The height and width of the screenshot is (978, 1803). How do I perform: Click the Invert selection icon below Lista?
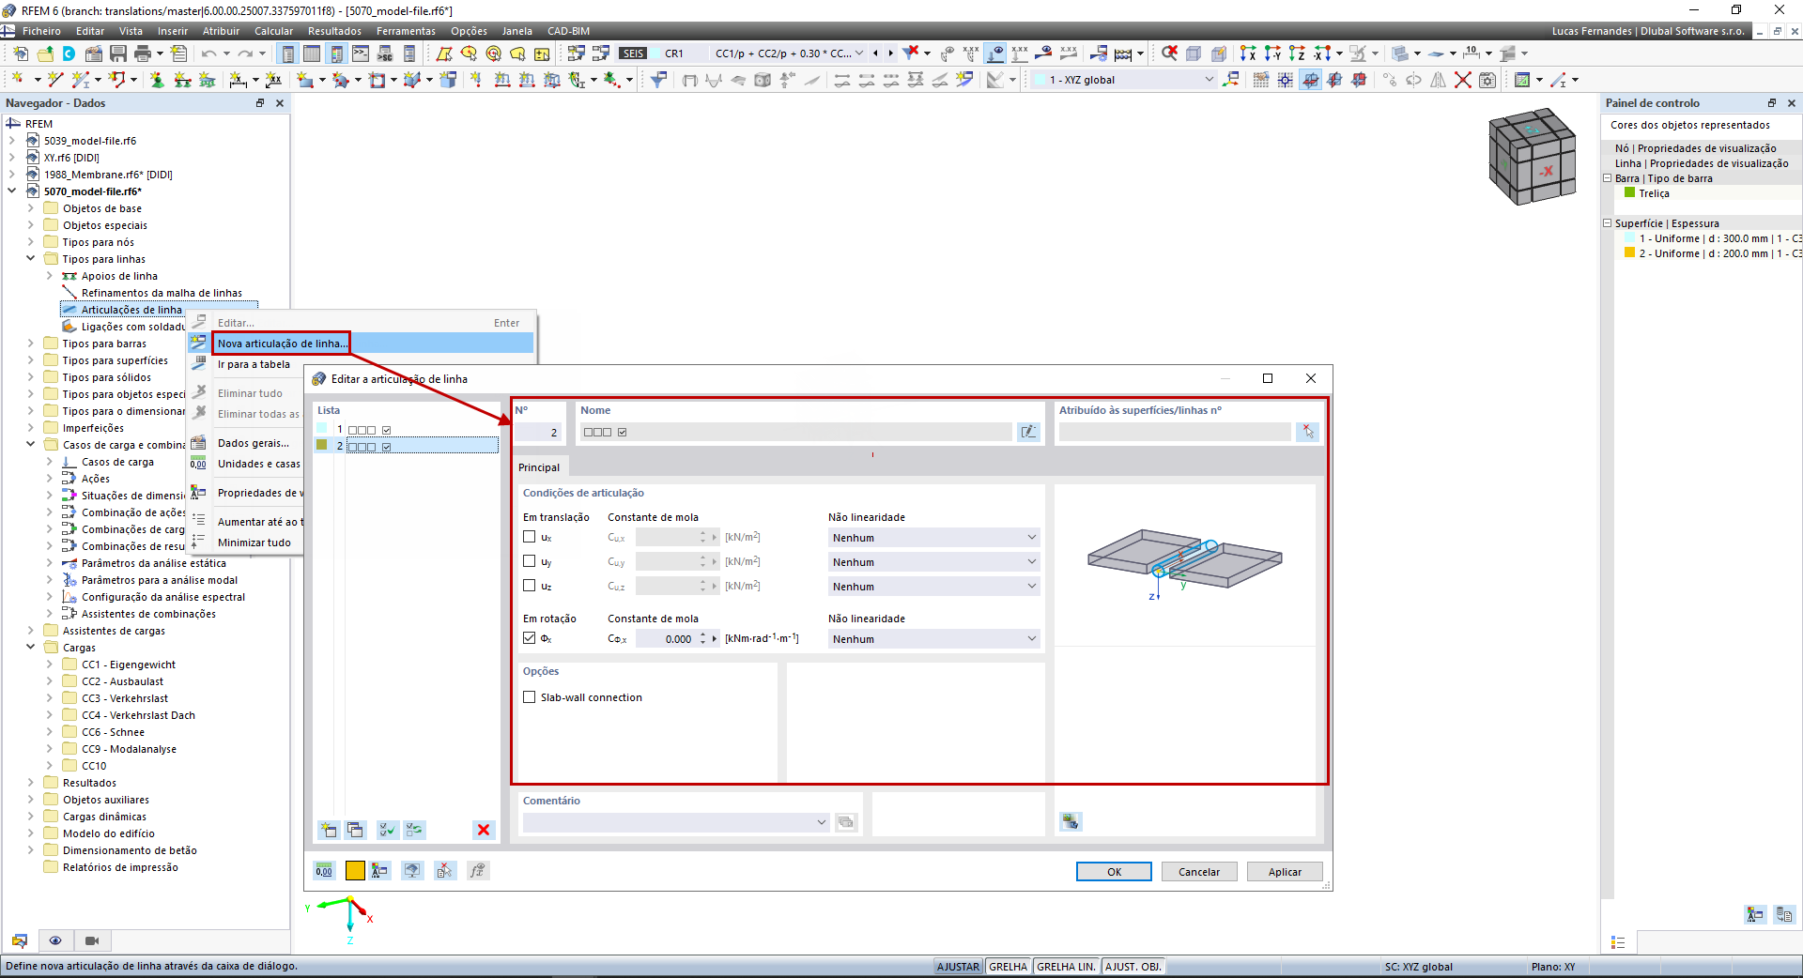click(414, 830)
